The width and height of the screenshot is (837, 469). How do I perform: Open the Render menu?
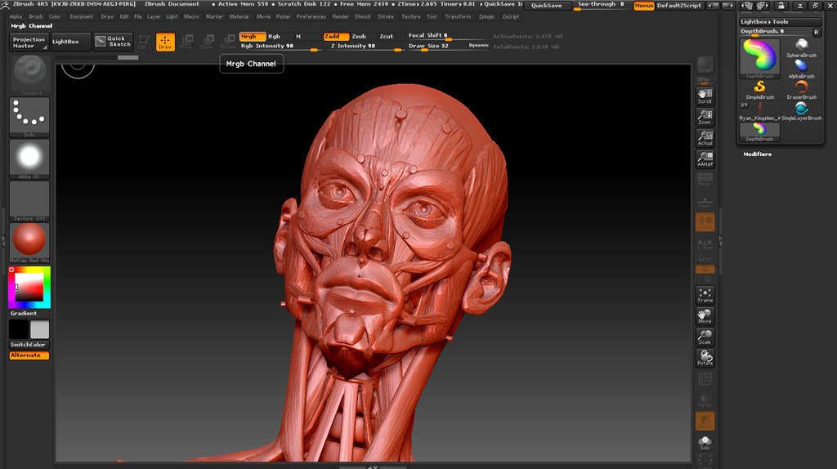[341, 16]
